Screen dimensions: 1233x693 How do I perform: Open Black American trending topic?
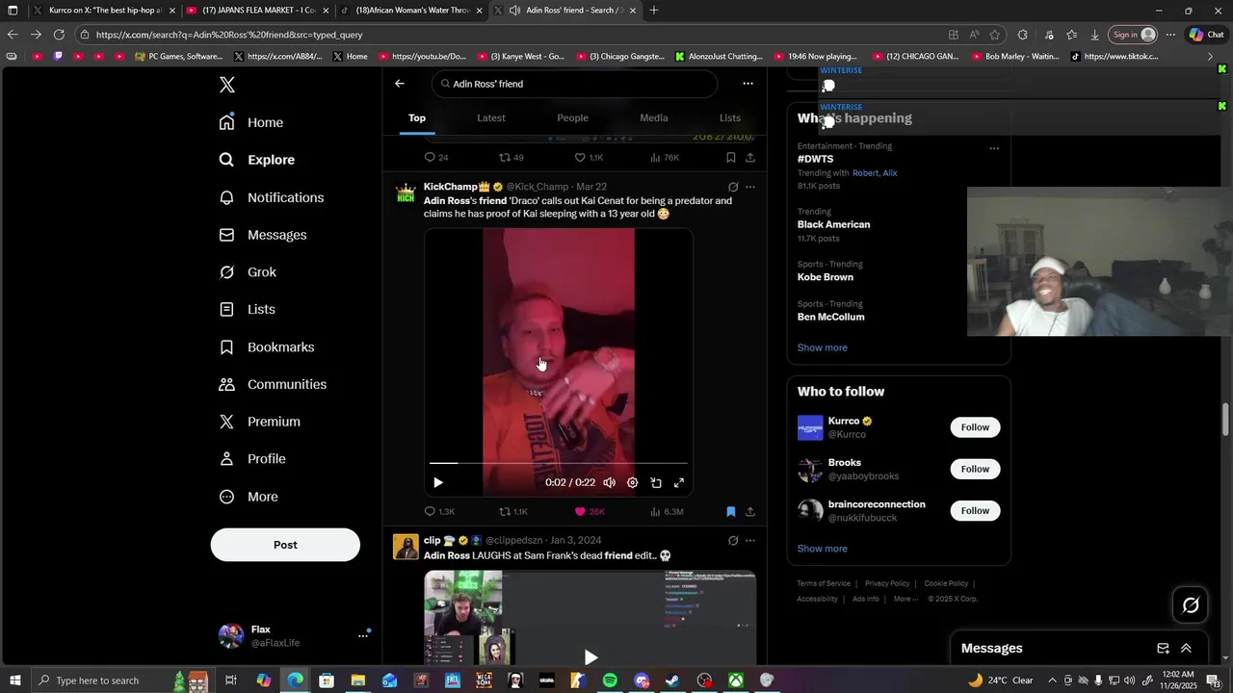[x=833, y=224]
